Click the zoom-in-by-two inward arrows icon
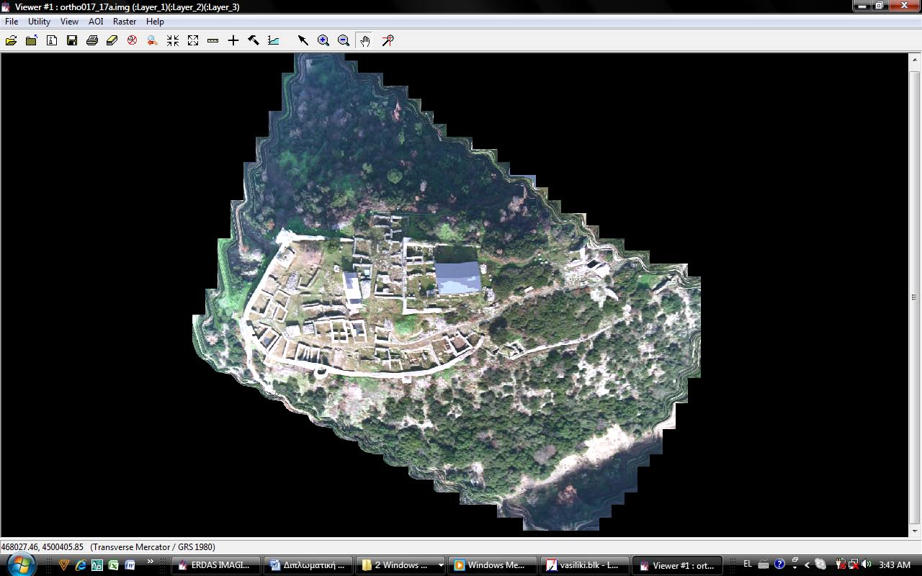The width and height of the screenshot is (922, 576). point(173,41)
